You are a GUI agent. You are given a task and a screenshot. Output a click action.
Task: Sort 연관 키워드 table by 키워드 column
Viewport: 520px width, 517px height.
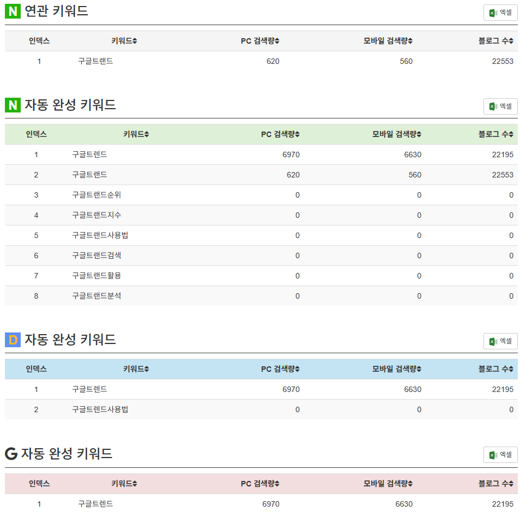click(124, 41)
